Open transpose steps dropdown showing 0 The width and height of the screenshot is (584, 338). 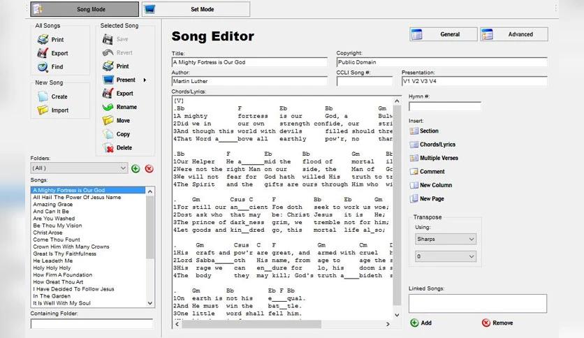[x=446, y=256]
